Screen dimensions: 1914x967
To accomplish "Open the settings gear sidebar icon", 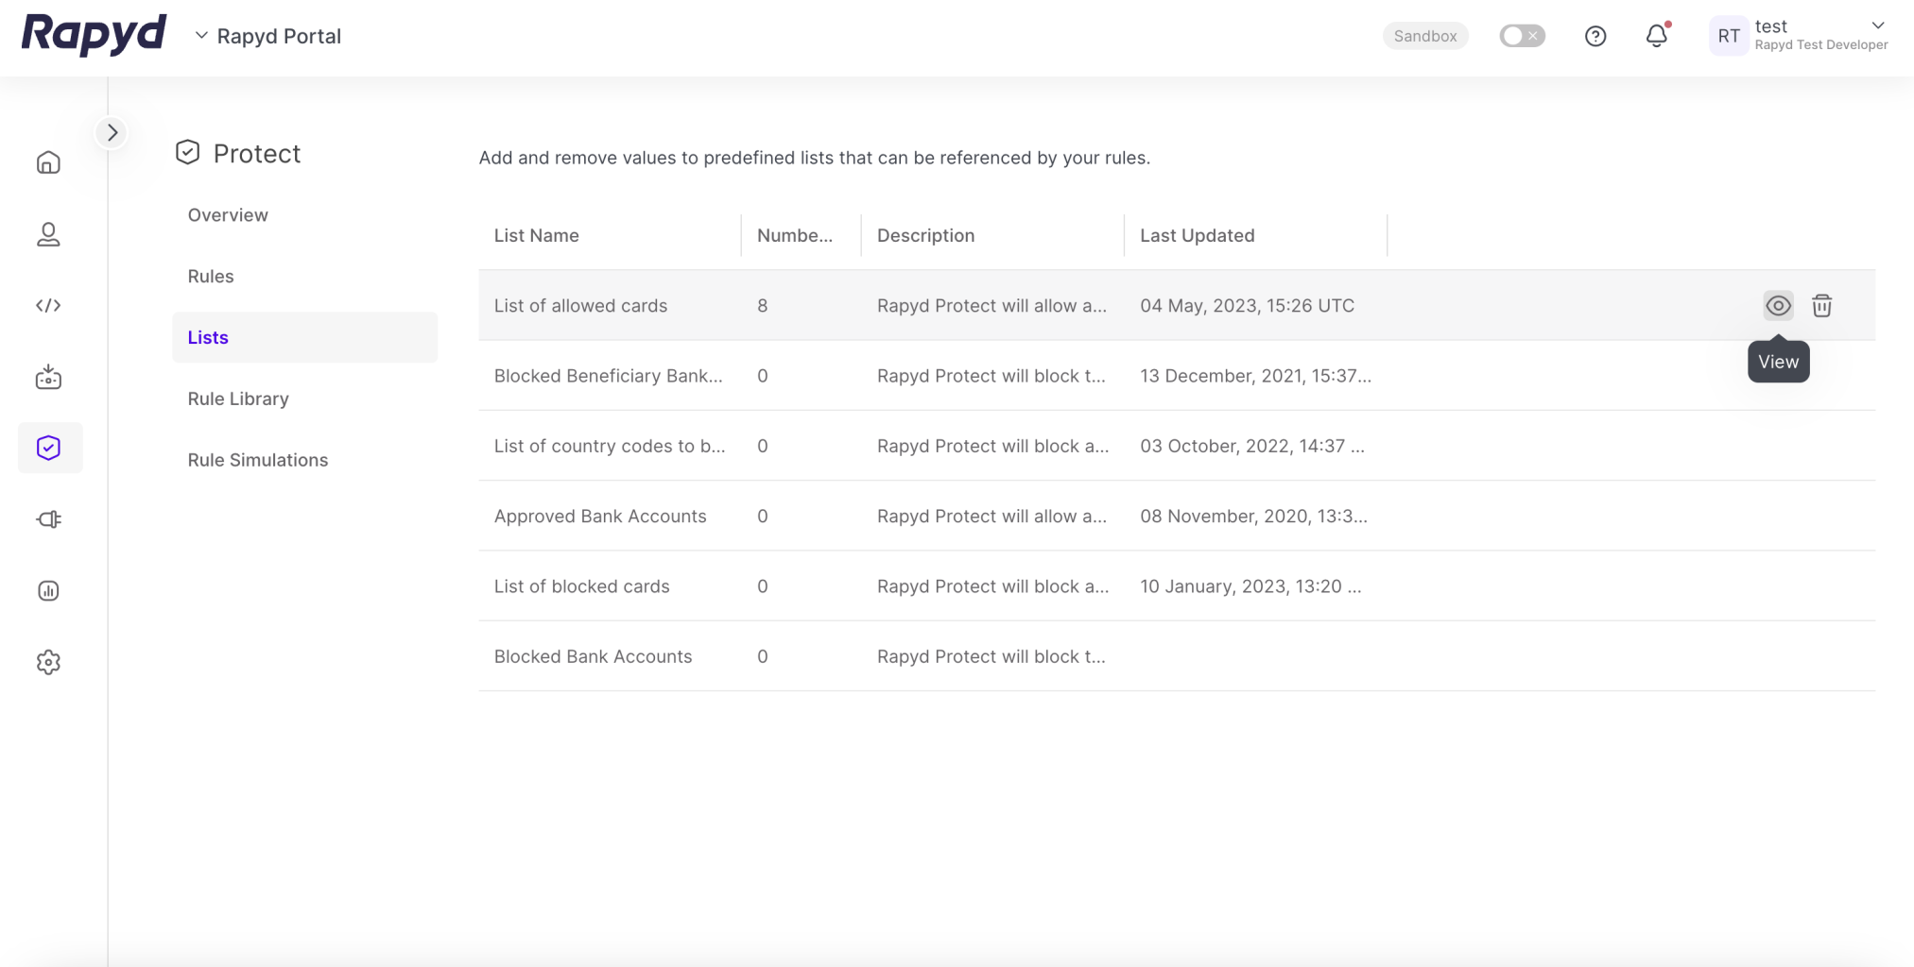I will coord(48,662).
